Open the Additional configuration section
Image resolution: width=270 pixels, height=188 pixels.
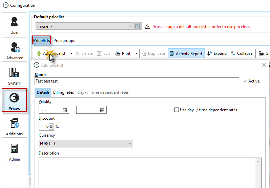click(15, 126)
